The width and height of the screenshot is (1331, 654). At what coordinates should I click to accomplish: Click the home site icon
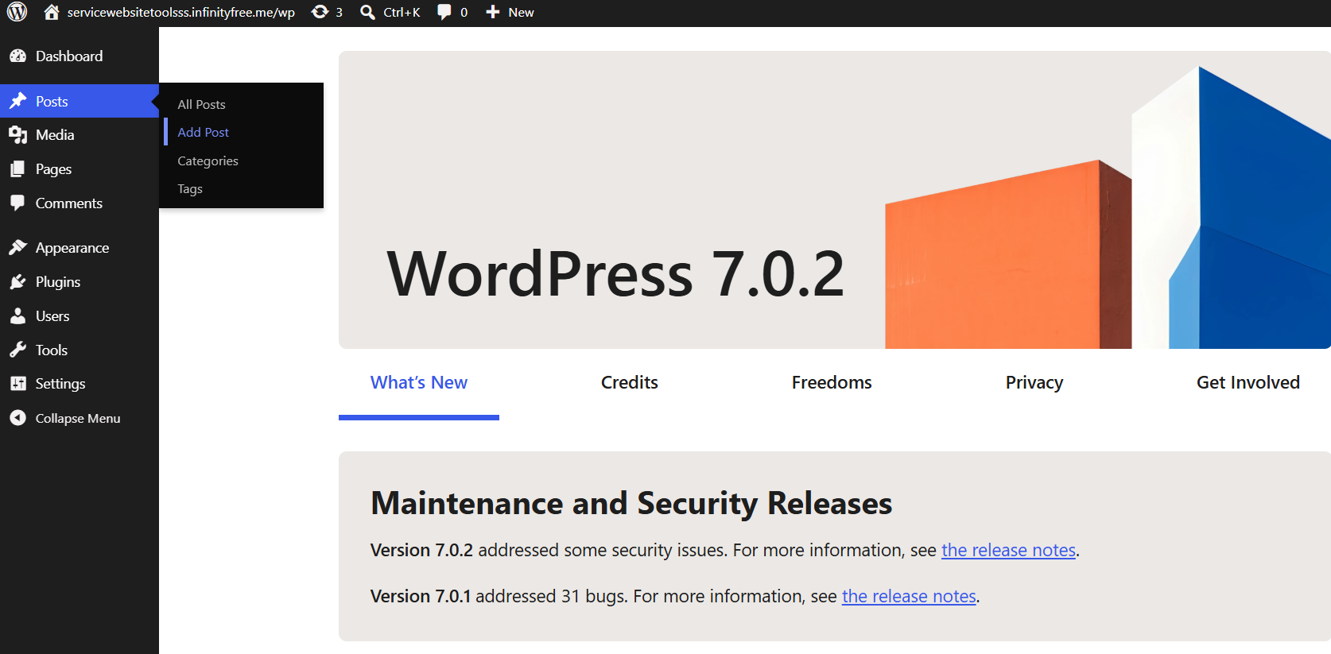[x=52, y=12]
